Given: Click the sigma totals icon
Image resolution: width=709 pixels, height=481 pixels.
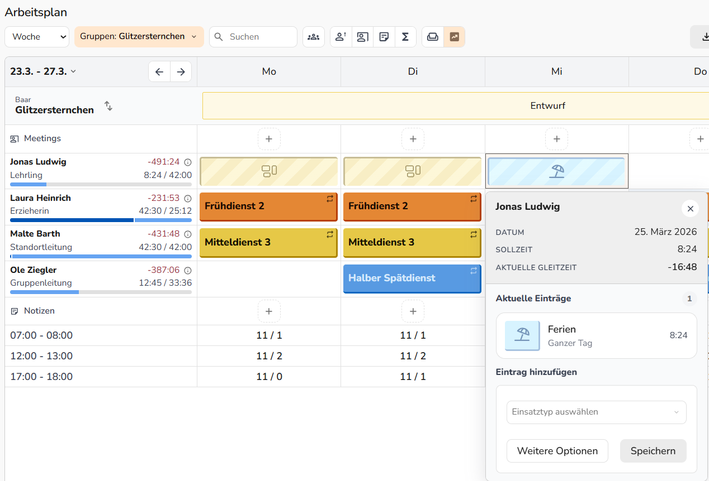Looking at the screenshot, I should click(x=405, y=37).
